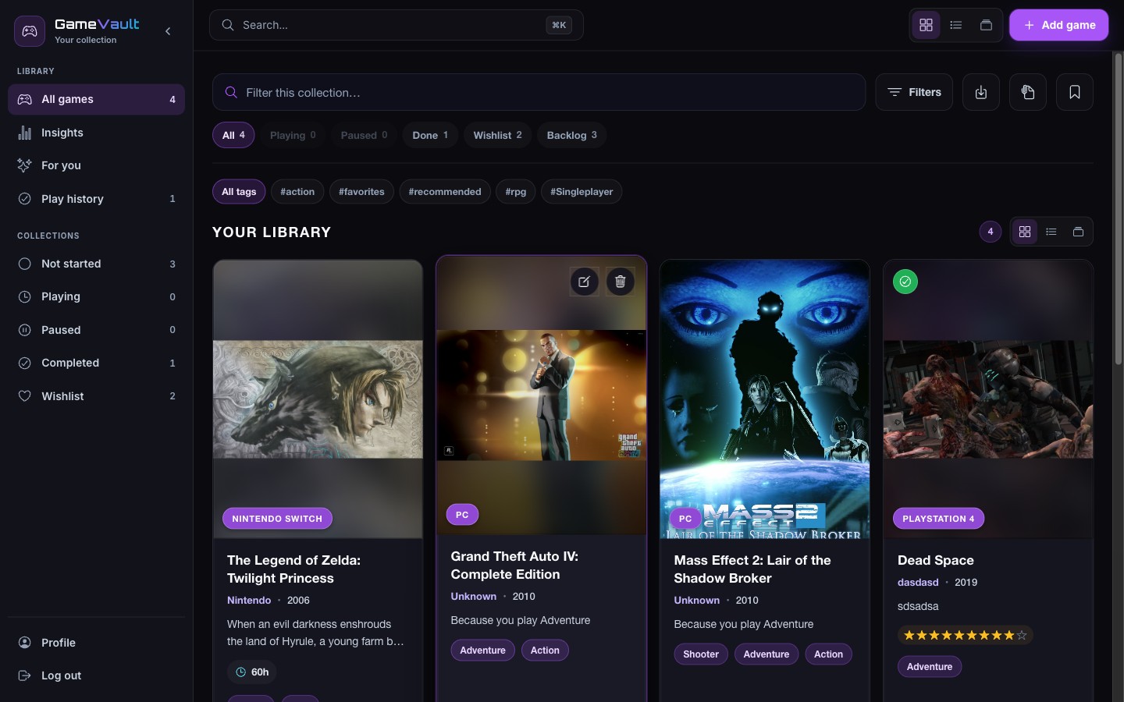Open the Mass Effect 2 cover image
The width and height of the screenshot is (1124, 702).
[x=764, y=399]
